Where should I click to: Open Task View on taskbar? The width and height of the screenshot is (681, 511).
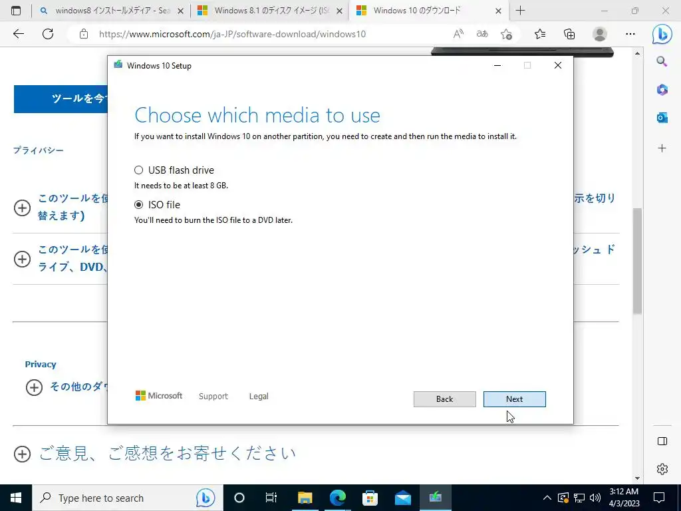click(x=271, y=498)
